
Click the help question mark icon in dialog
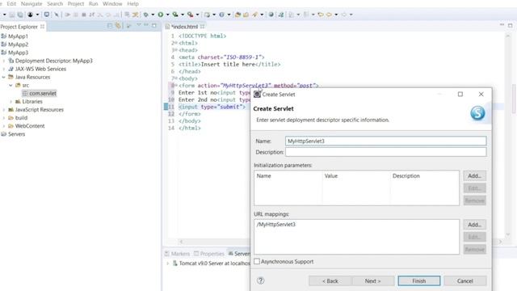click(x=260, y=280)
